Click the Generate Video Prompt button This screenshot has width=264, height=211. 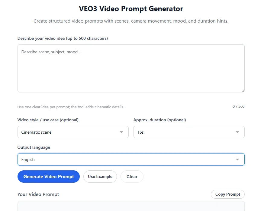[x=48, y=176]
